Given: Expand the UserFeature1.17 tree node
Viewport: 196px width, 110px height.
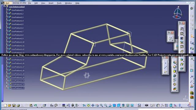Looking at the screenshot, I should [x=7, y=67].
